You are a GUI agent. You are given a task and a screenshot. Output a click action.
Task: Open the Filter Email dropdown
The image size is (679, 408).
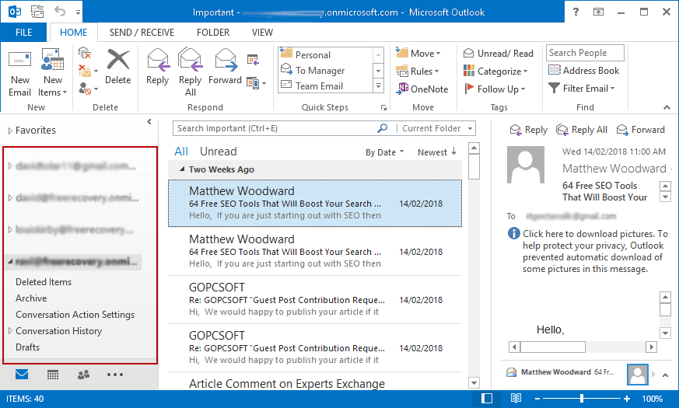582,89
